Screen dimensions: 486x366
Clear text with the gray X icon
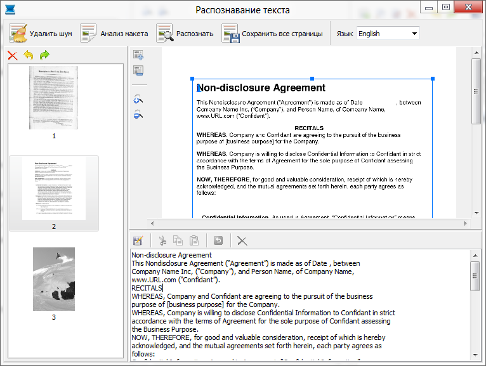[x=242, y=240]
